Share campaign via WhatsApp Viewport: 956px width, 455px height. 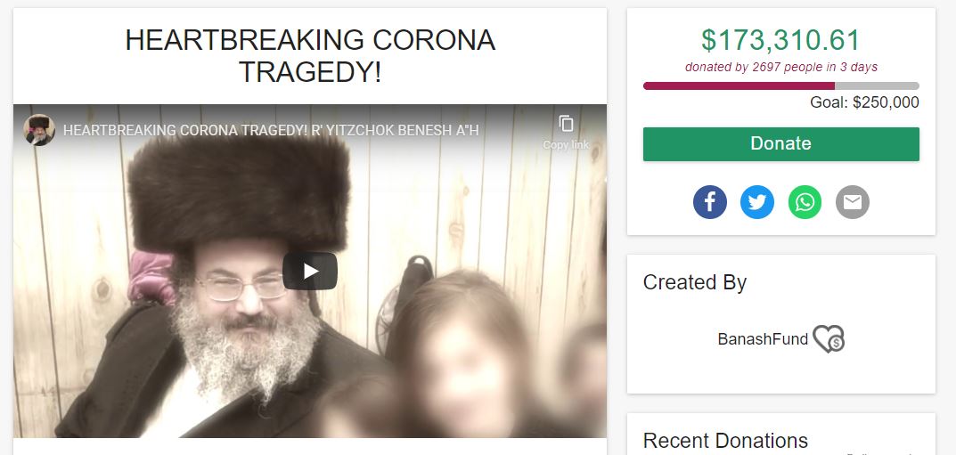click(805, 202)
